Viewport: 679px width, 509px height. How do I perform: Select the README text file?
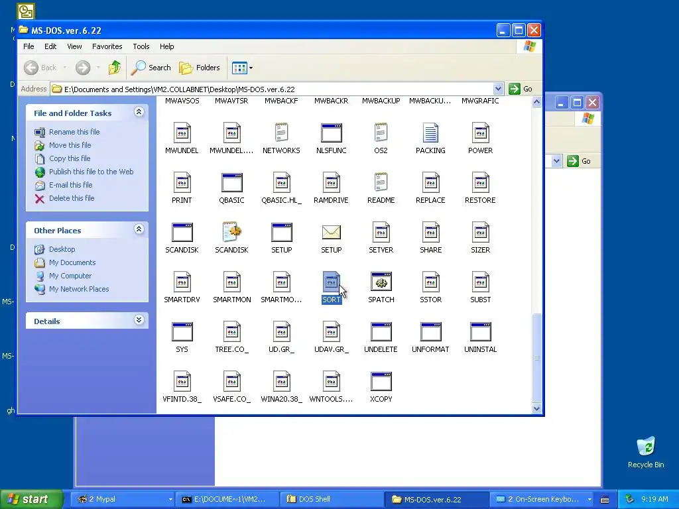(x=381, y=183)
